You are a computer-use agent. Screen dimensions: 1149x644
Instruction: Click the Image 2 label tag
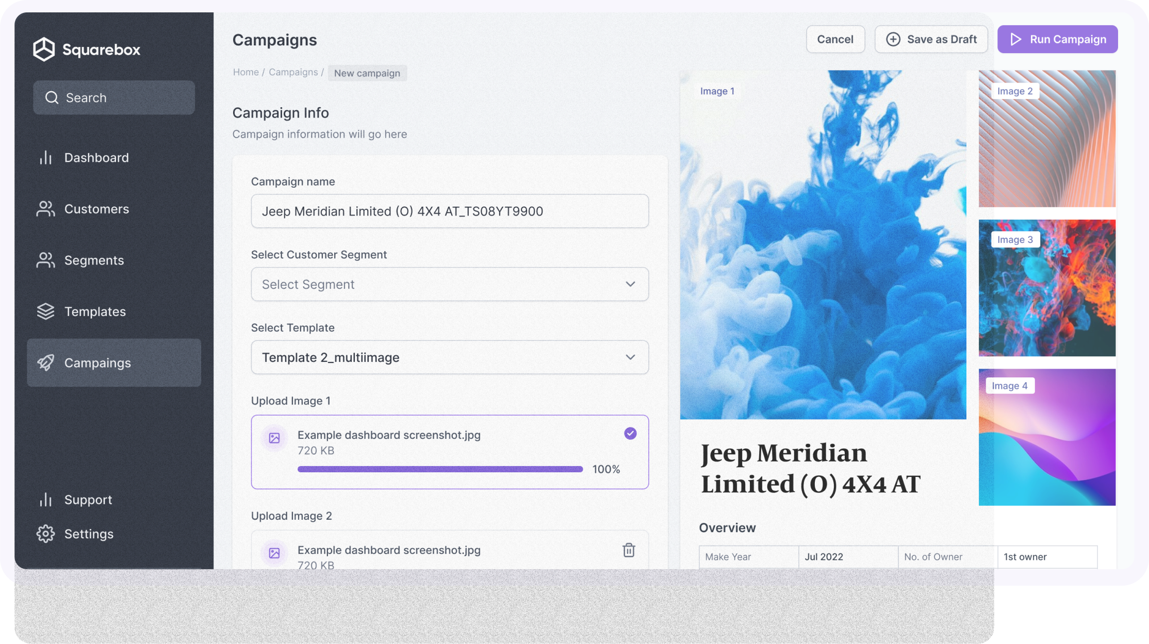pos(1015,91)
